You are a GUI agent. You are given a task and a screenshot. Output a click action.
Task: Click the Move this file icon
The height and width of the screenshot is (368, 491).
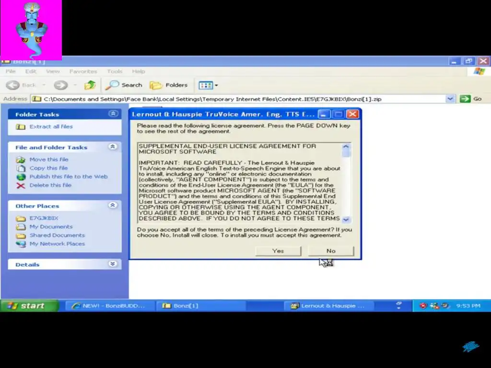pyautogui.click(x=21, y=160)
